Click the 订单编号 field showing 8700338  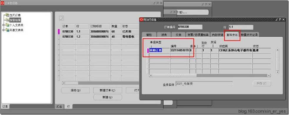[190, 27]
